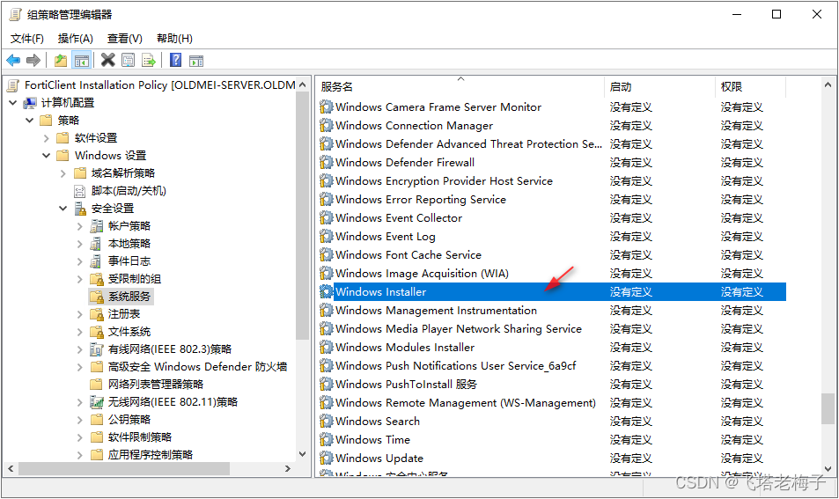Open the Properties toolbar icon
This screenshot has width=839, height=499.
(x=129, y=61)
